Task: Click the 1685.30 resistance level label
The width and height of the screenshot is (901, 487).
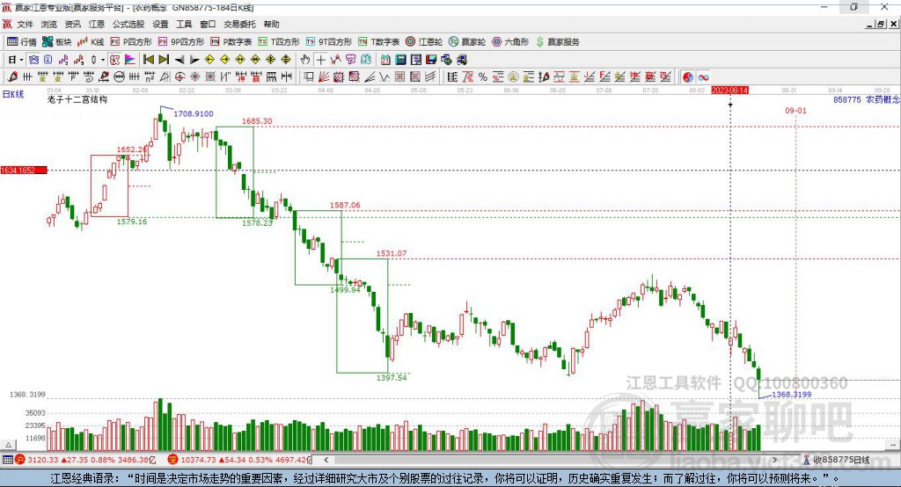Action: pos(257,121)
